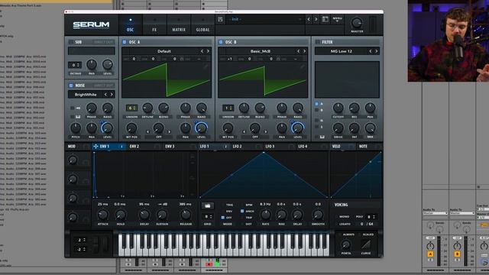
Task: Next noise sample arrow
Action: click(112, 95)
